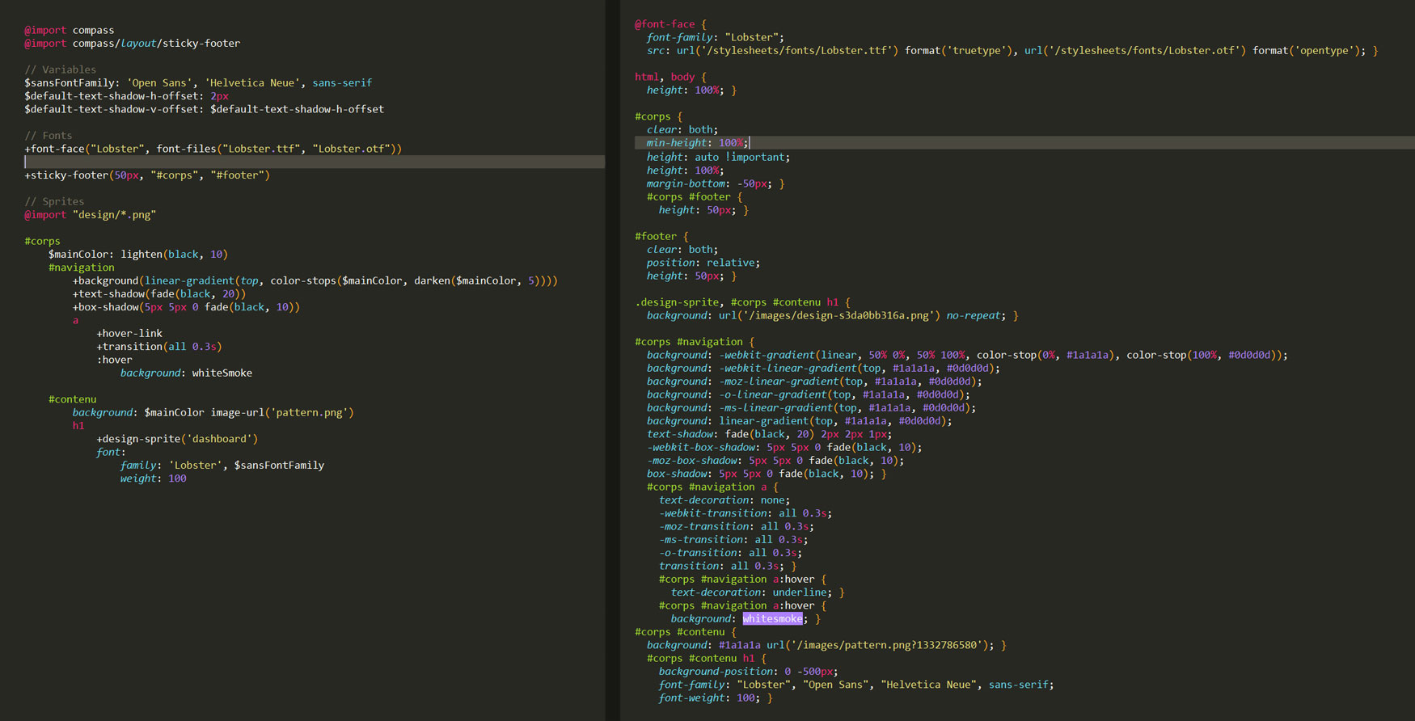The width and height of the screenshot is (1415, 721).
Task: Click the '// Fonts' comment
Action: tap(48, 136)
